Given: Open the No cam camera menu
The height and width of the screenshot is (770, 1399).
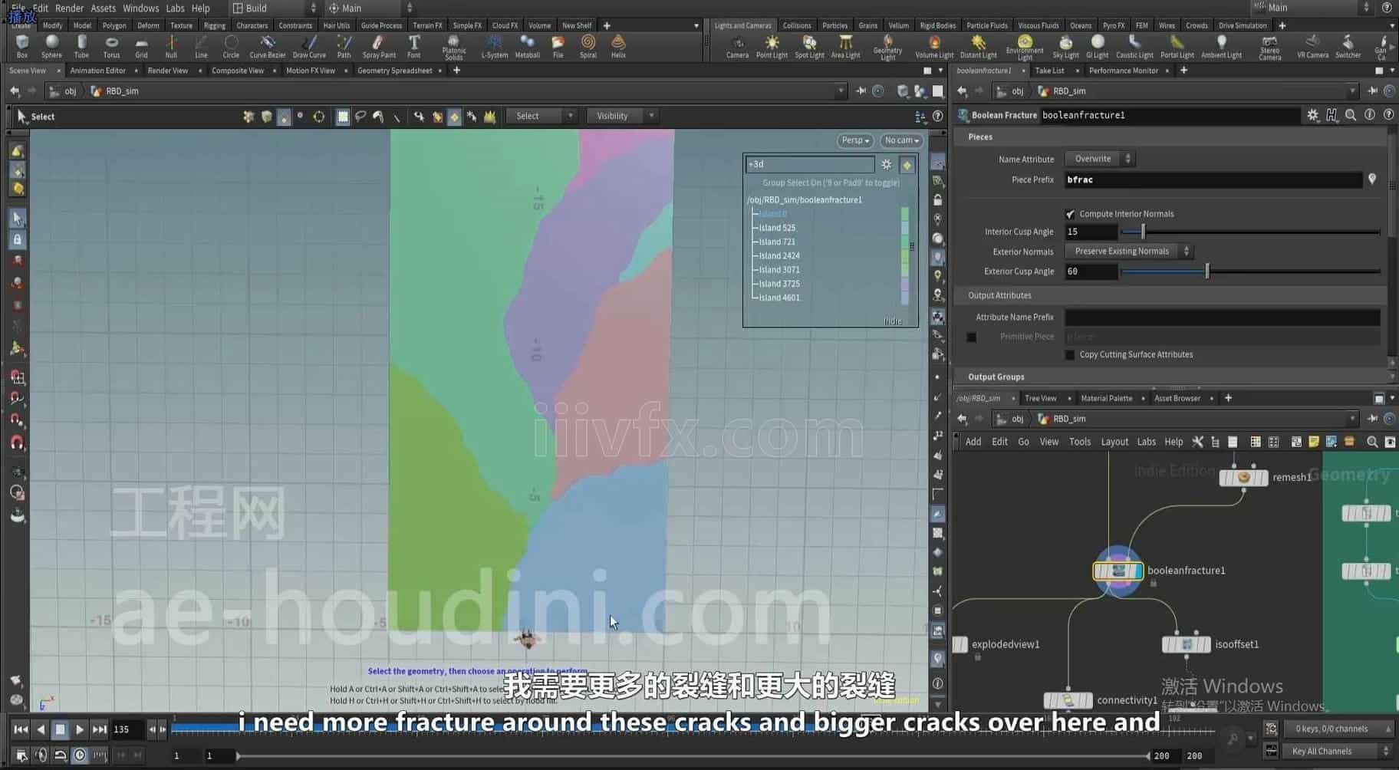Looking at the screenshot, I should 901,140.
